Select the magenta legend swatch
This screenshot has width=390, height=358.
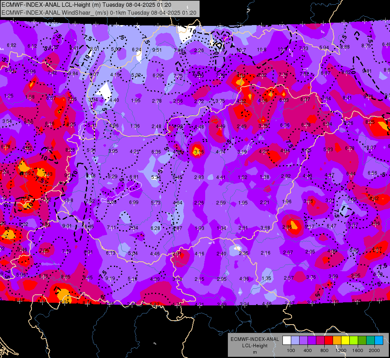pos(320,340)
